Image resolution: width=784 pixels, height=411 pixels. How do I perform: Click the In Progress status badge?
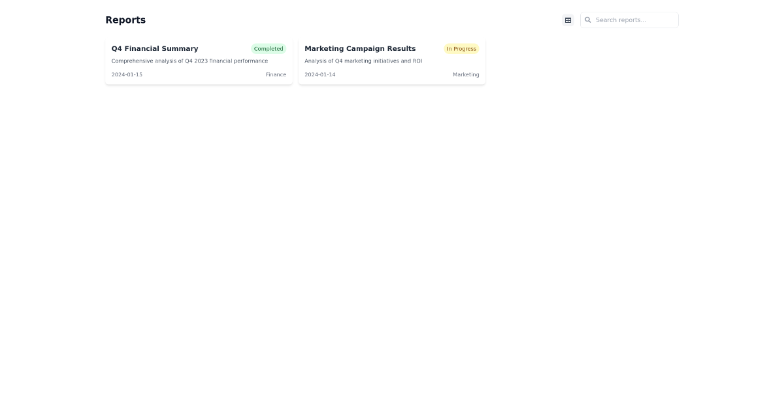(461, 48)
